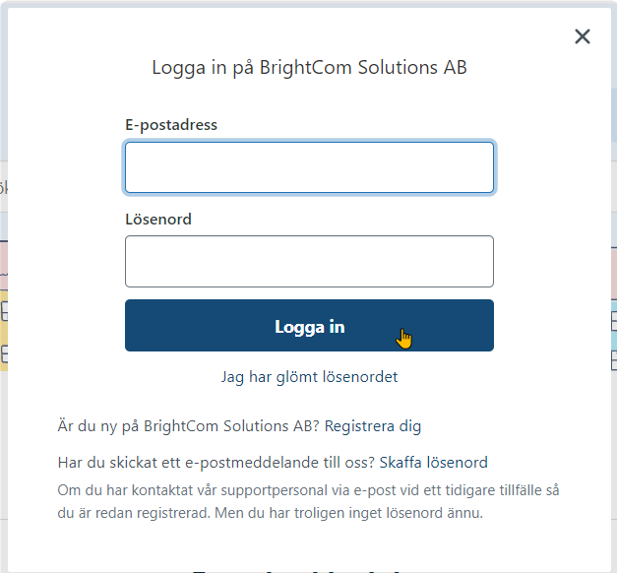Focus the Lösenord password field
This screenshot has height=573, width=617.
pos(309,261)
